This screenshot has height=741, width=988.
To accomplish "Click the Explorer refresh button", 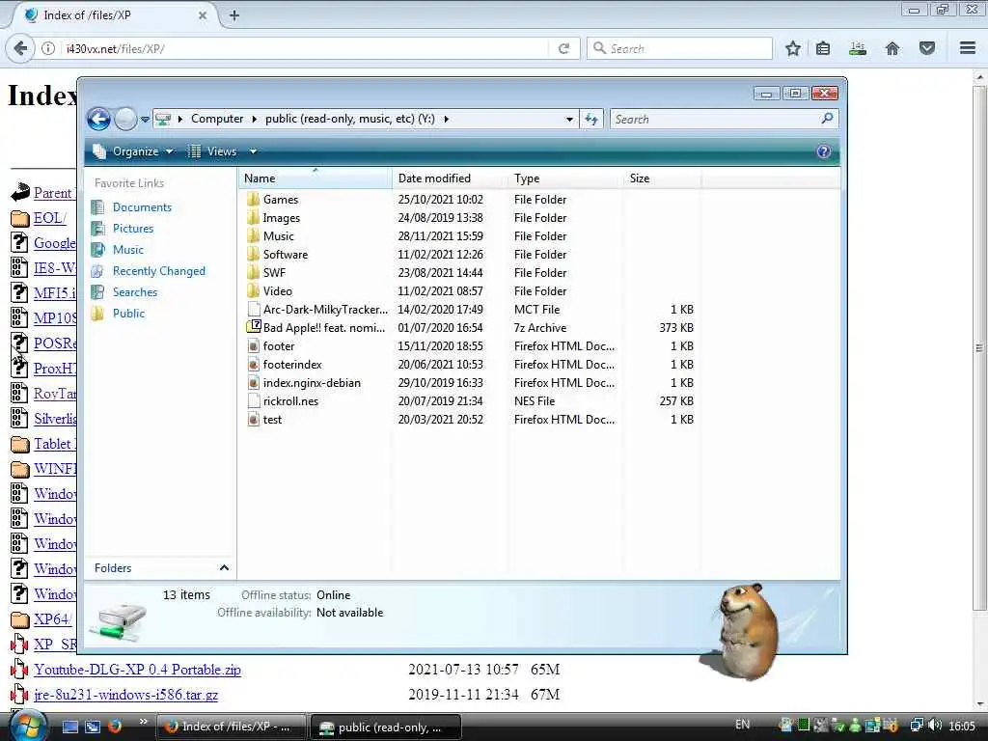I will tap(591, 119).
